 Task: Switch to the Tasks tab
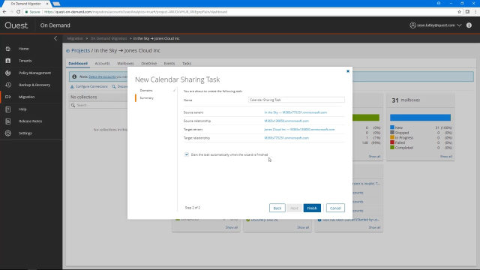(x=187, y=63)
